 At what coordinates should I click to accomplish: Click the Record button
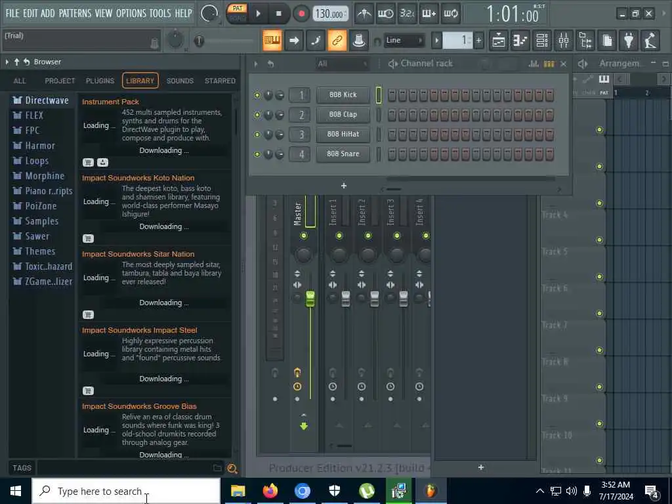click(x=301, y=14)
